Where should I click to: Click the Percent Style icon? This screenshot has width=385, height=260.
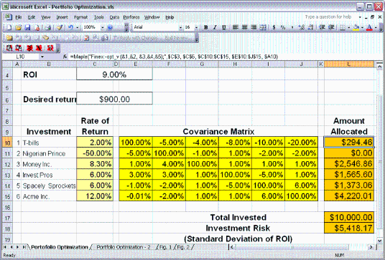pos(283,27)
